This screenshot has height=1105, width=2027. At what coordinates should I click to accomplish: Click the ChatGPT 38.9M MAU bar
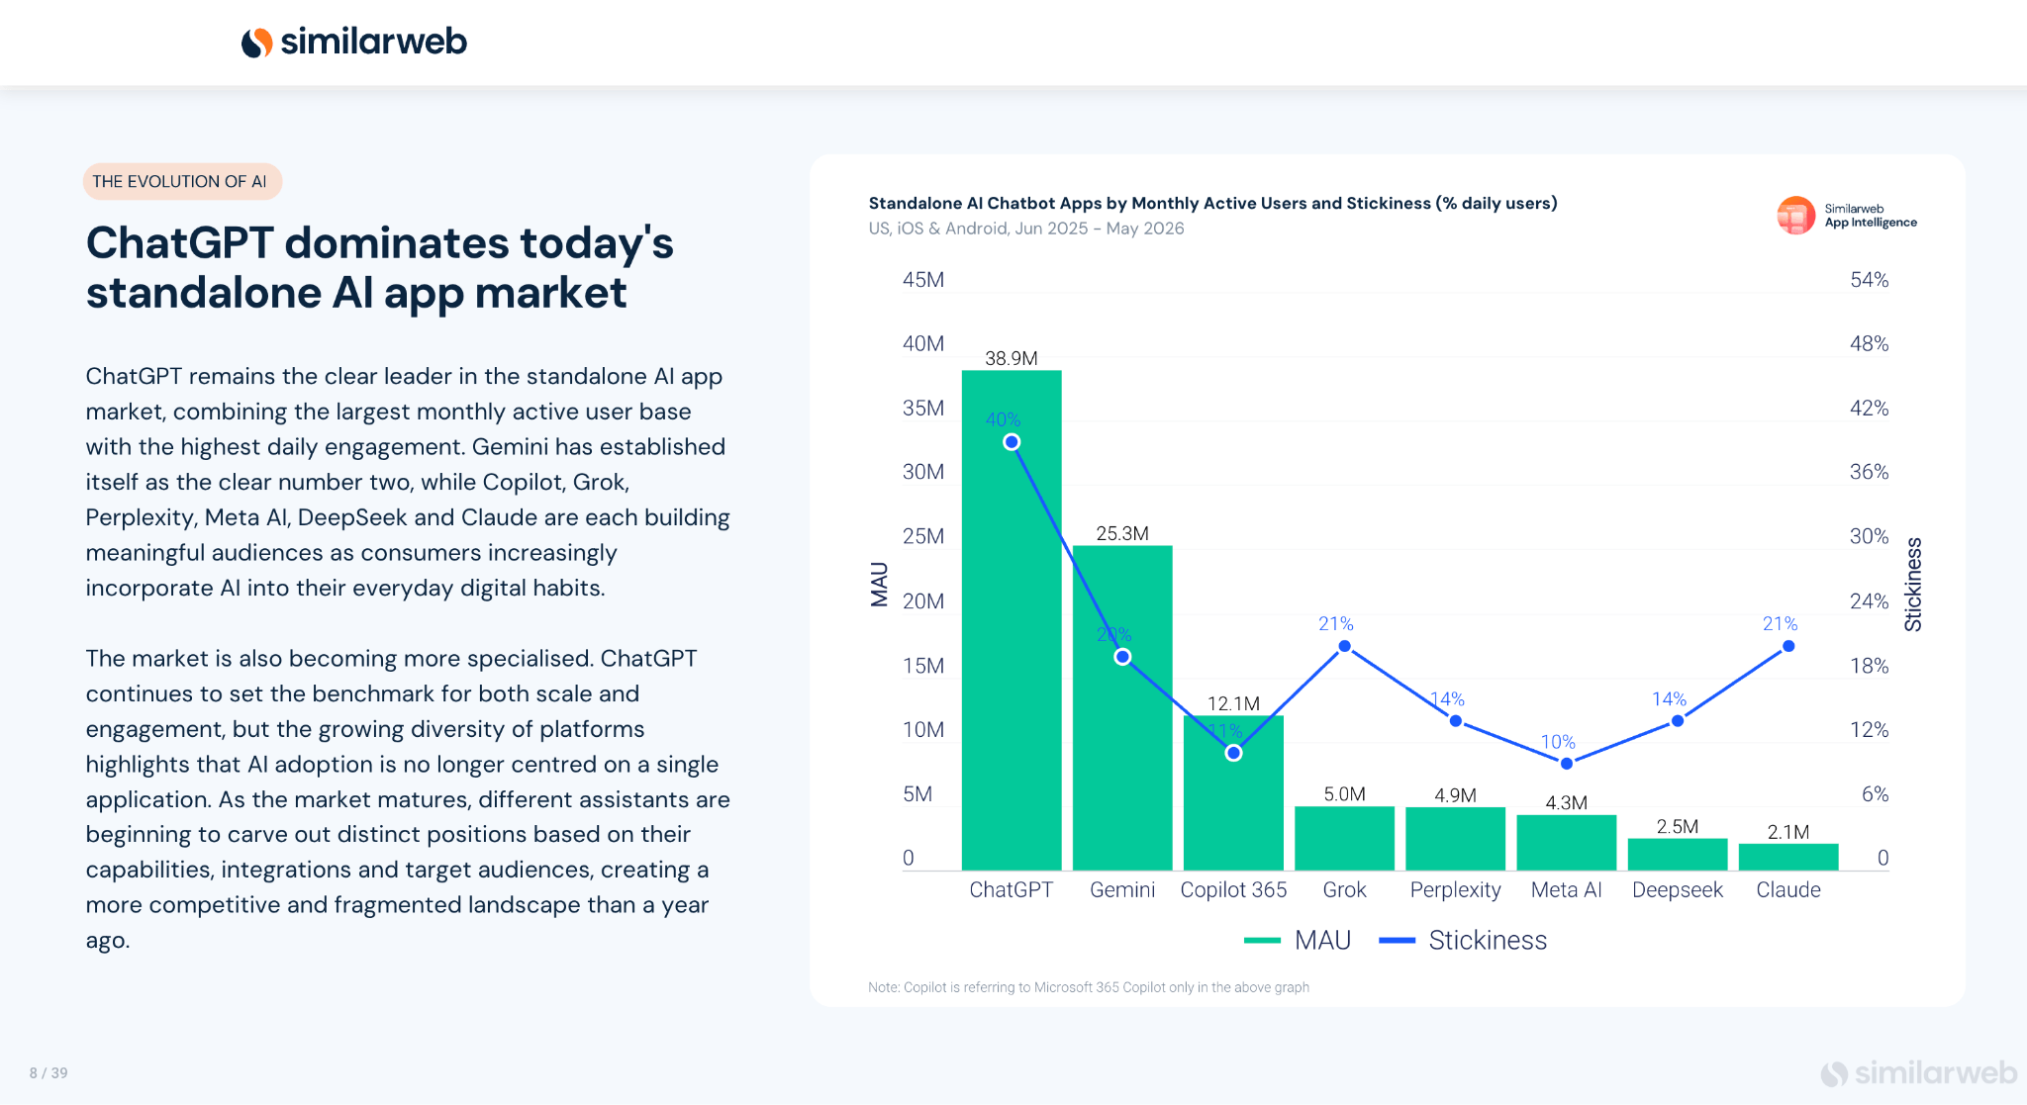1012,620
